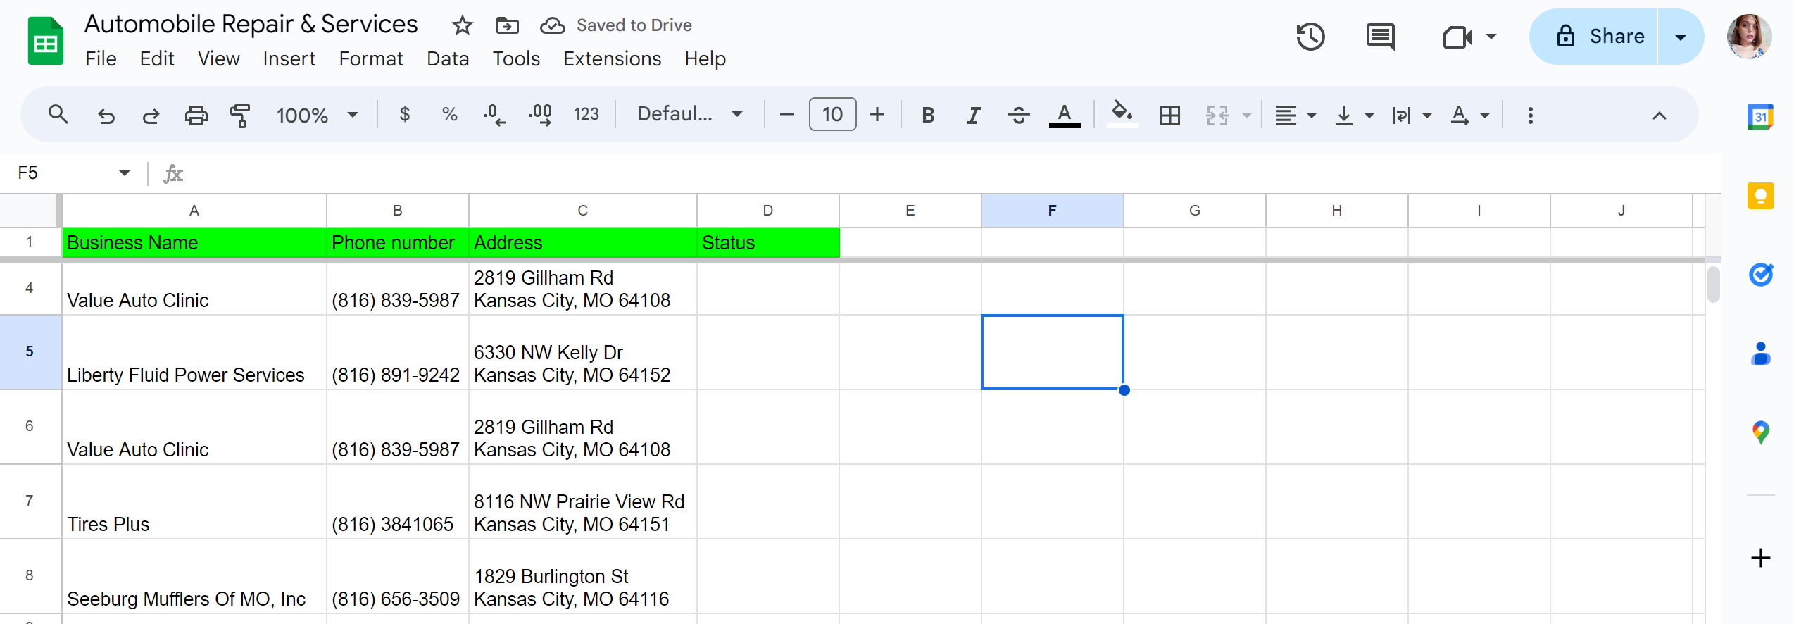The width and height of the screenshot is (1794, 624).
Task: Open the Format menu
Action: (371, 59)
